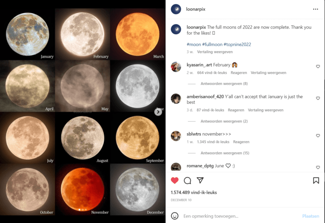Like kyasarin_art's February comment
325x223 pixels.
[318, 66]
